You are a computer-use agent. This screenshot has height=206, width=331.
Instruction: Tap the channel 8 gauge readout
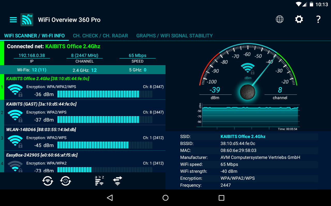[x=280, y=90]
